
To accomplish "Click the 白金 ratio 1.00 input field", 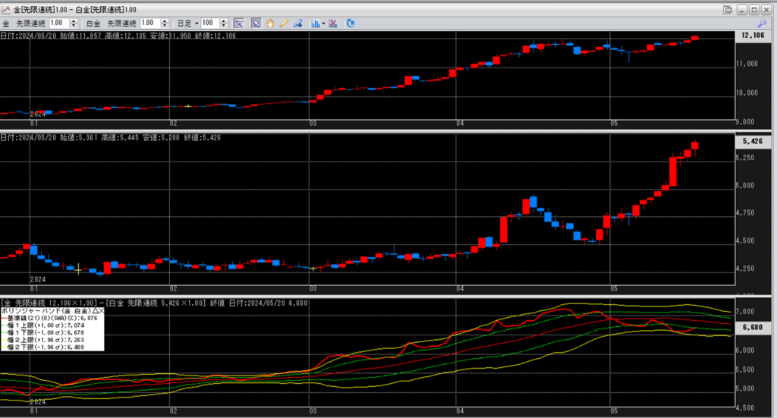I will [149, 24].
